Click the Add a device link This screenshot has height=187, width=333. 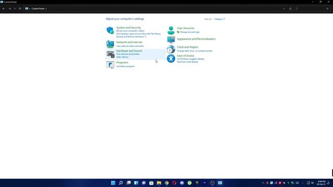122,57
